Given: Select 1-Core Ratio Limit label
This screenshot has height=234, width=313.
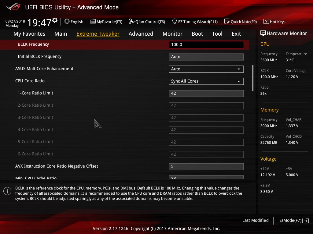Looking at the screenshot, I should (x=35, y=93).
